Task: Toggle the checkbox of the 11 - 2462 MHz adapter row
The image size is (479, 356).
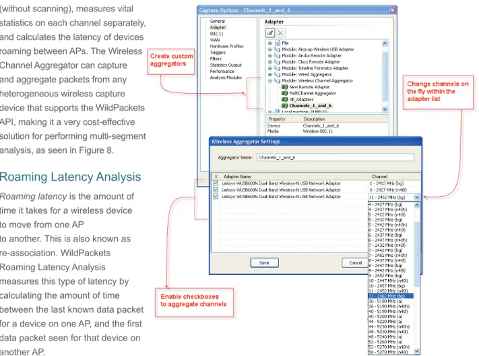Action: point(216,197)
